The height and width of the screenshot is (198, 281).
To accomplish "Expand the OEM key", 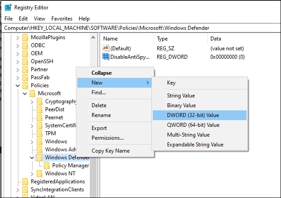I will pos(17,54).
